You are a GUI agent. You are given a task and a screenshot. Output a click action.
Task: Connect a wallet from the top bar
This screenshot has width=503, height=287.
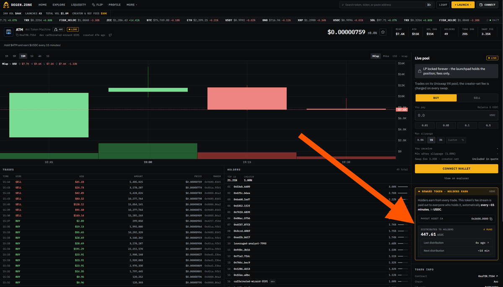tap(487, 5)
